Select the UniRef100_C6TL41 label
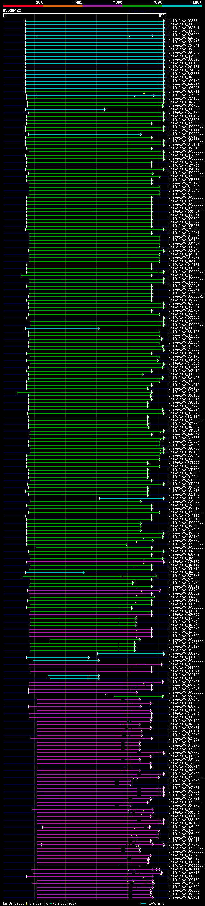 [184, 45]
